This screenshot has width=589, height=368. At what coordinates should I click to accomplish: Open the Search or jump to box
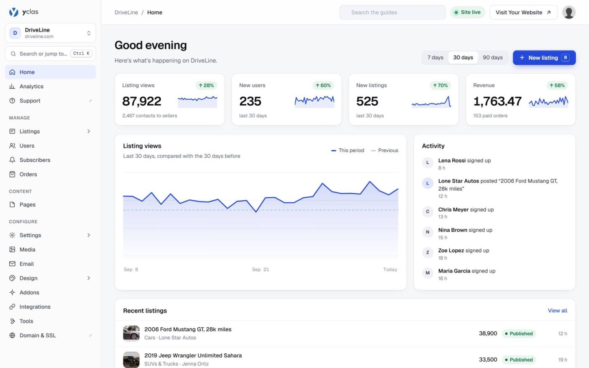50,53
